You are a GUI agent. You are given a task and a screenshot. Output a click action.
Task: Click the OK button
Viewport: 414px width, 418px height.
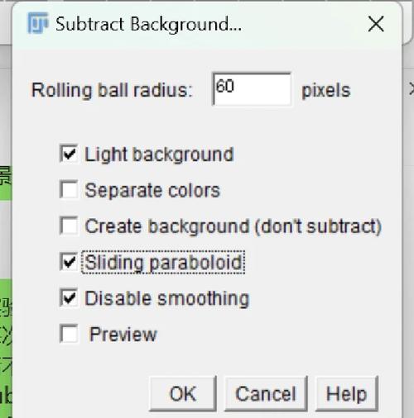(x=183, y=394)
